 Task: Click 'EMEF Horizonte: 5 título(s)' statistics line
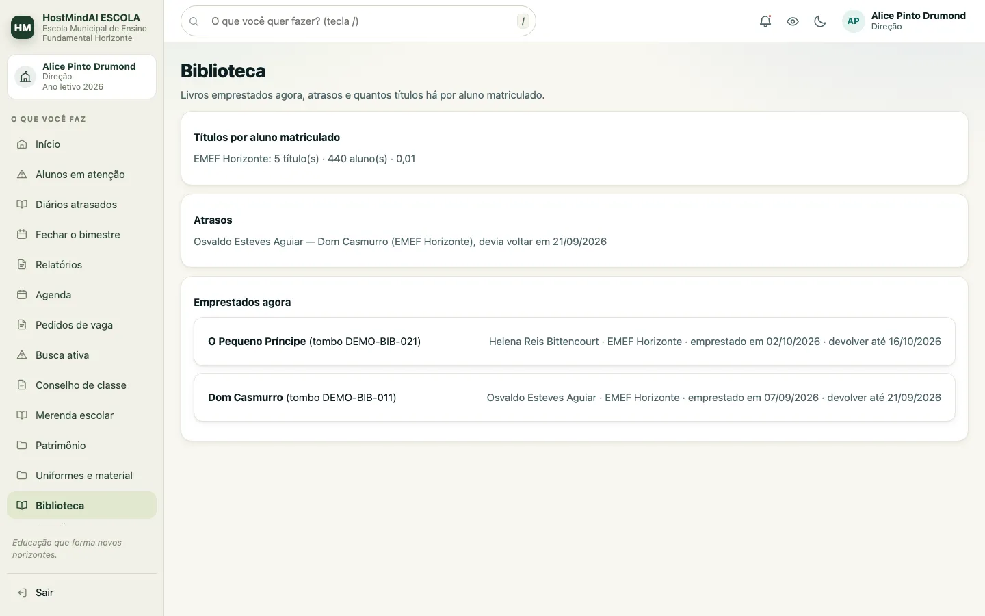pyautogui.click(x=304, y=159)
